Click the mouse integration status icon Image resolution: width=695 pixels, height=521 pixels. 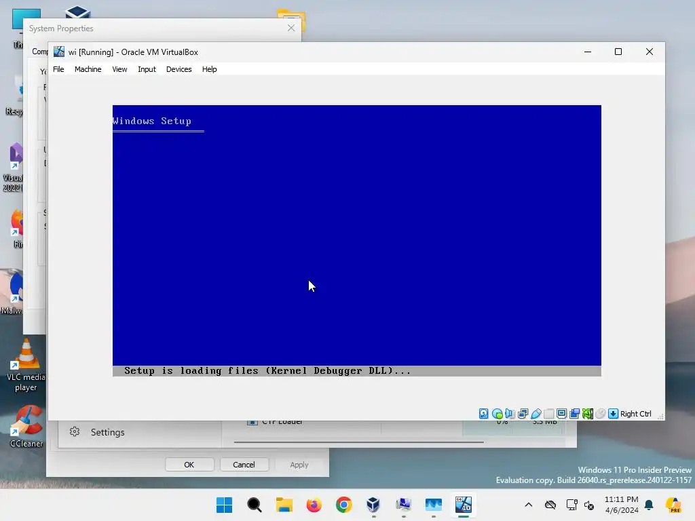[600, 414]
